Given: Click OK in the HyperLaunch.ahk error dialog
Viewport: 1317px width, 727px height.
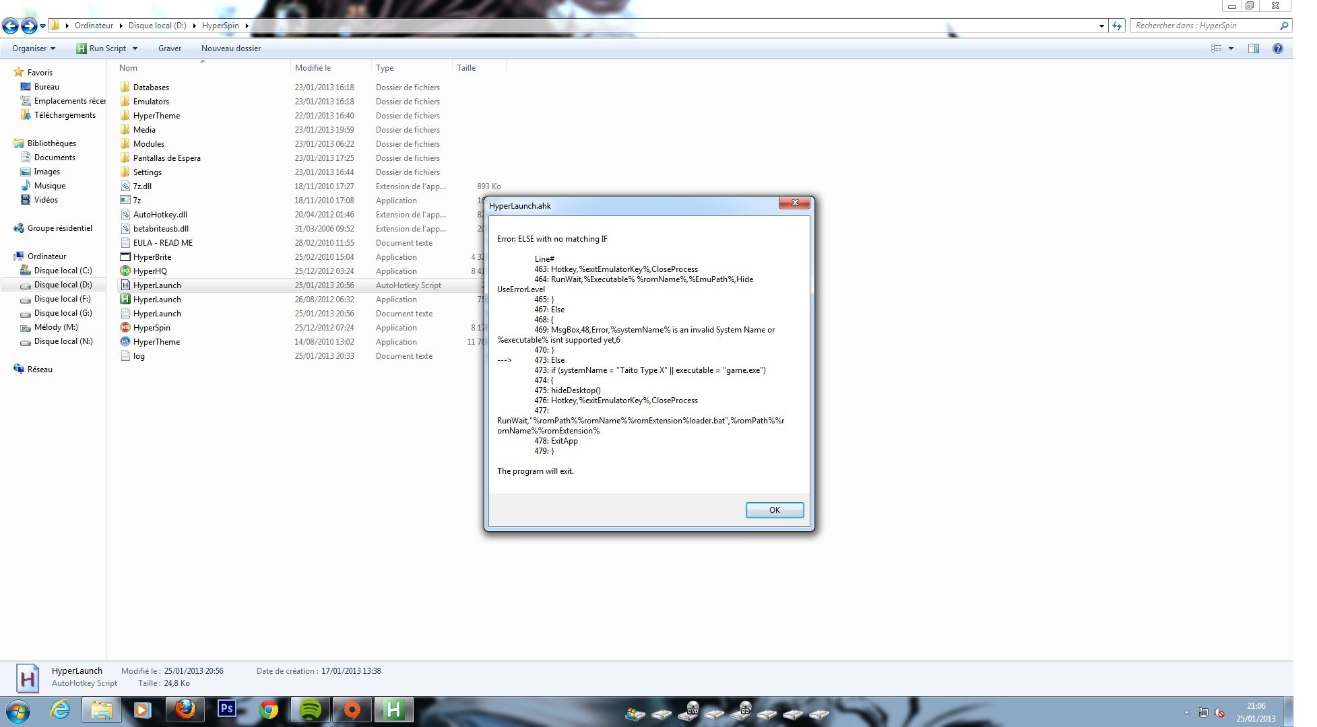Looking at the screenshot, I should (774, 510).
